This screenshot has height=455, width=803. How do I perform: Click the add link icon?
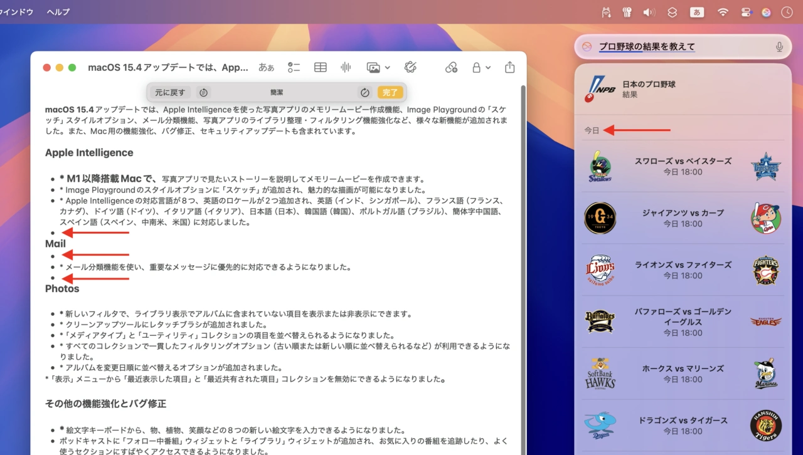(x=451, y=68)
